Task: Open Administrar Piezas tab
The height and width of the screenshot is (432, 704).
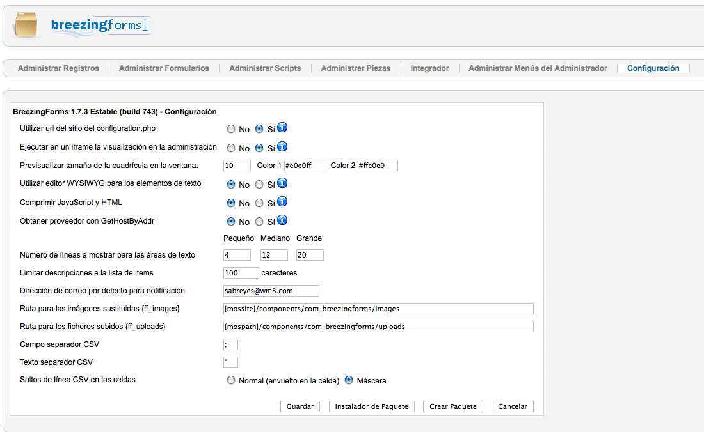Action: [x=356, y=68]
